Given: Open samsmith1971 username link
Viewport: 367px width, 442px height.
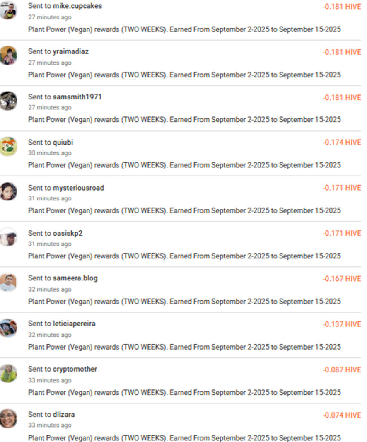Looking at the screenshot, I should 77,97.
